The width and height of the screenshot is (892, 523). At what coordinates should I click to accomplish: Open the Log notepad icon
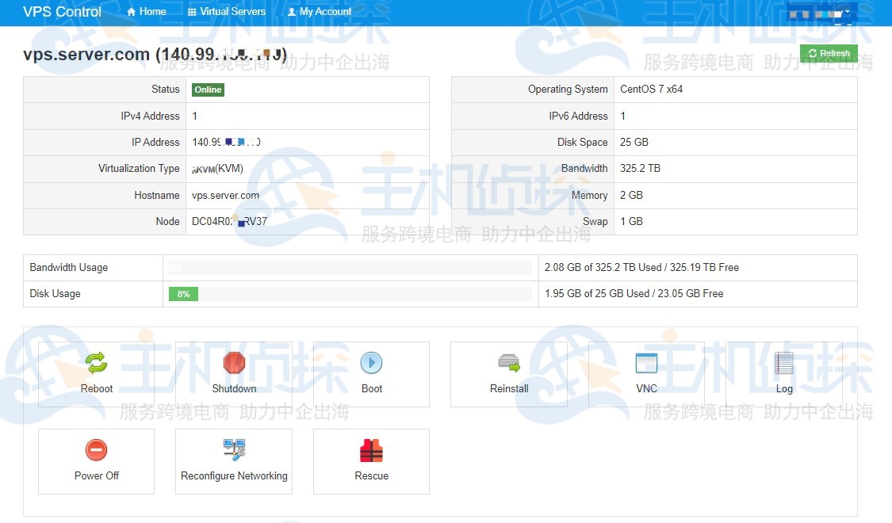pyautogui.click(x=784, y=363)
